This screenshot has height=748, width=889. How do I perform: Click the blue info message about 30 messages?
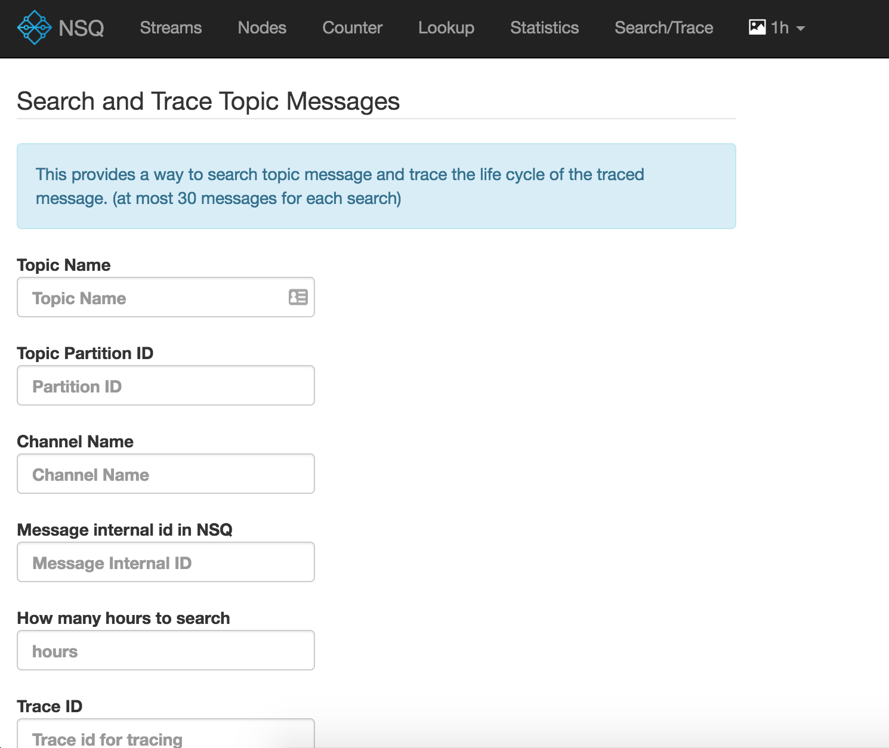point(376,186)
